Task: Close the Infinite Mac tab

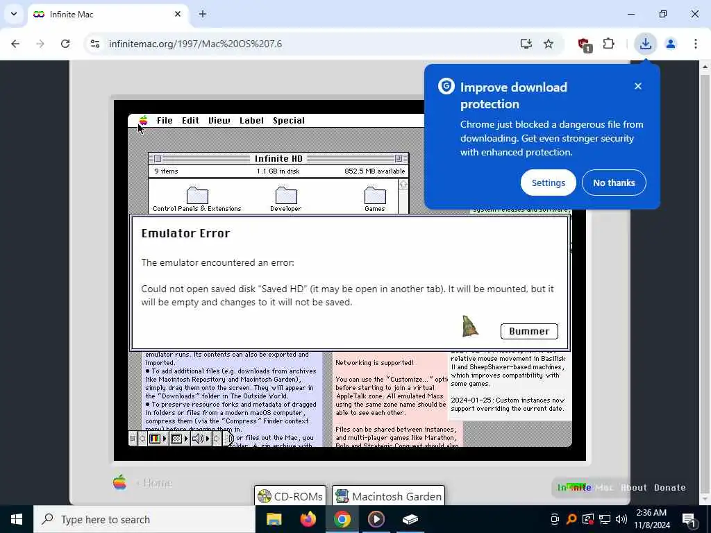Action: 178,14
